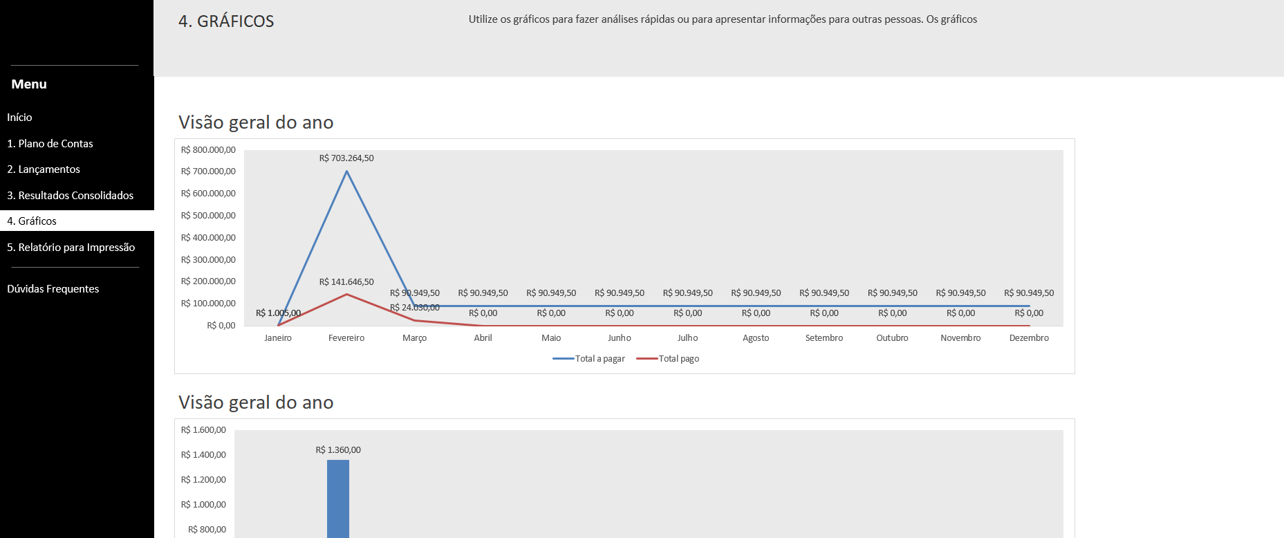Go to 1. Plano de Contas
This screenshot has width=1284, height=538.
pyautogui.click(x=50, y=144)
